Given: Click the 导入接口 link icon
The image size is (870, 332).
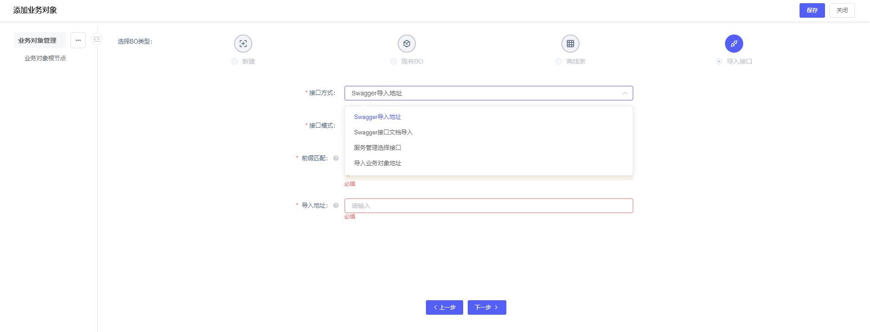Looking at the screenshot, I should [x=734, y=44].
